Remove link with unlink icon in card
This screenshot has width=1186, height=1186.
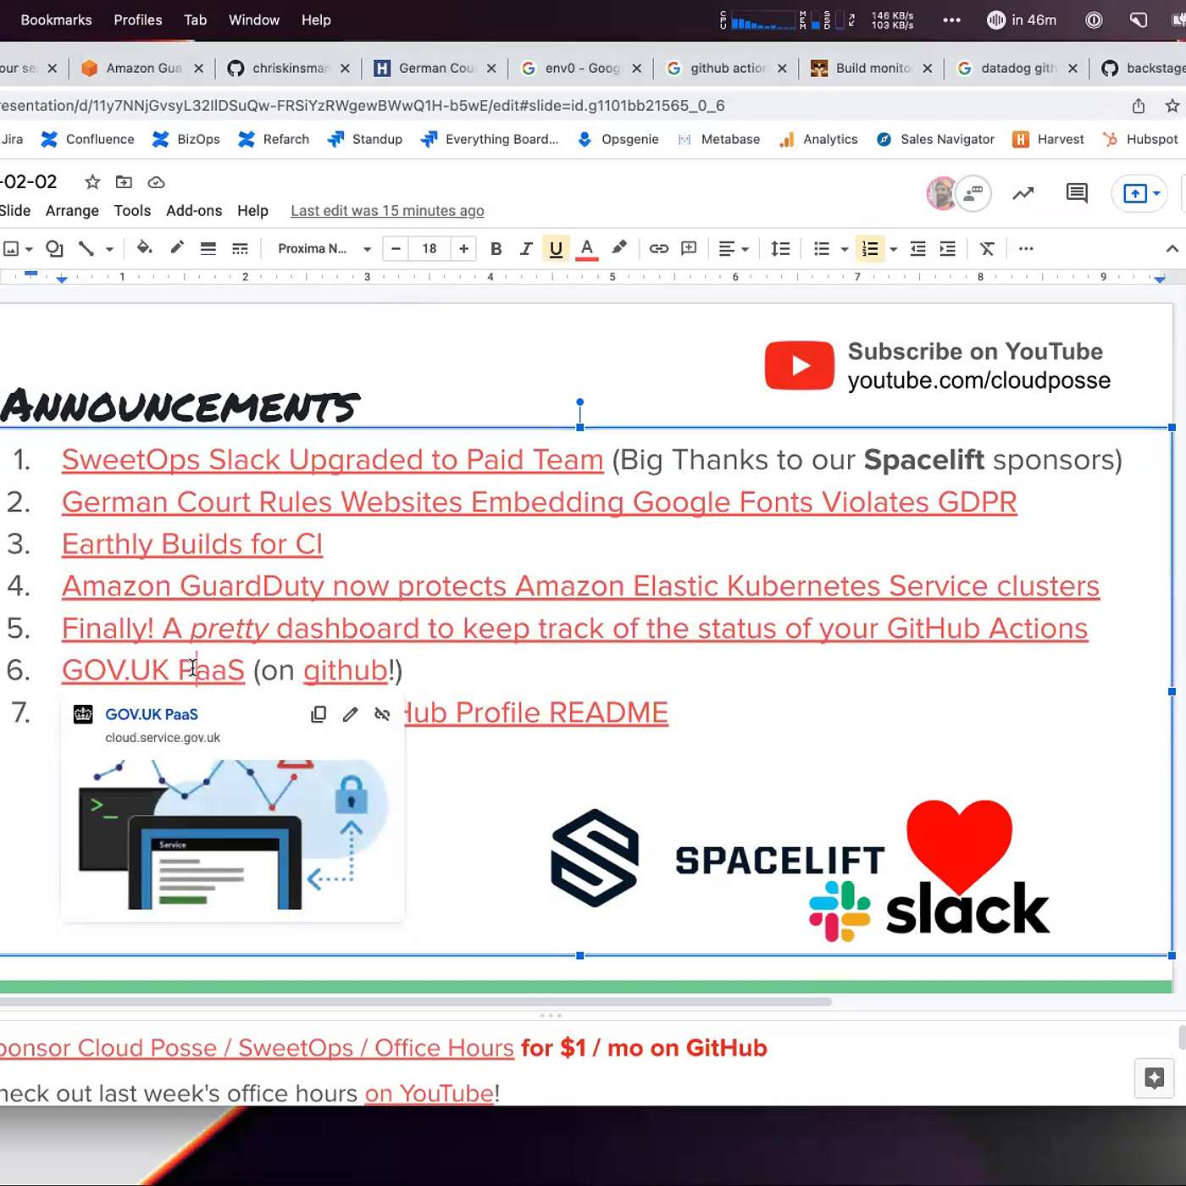[382, 714]
